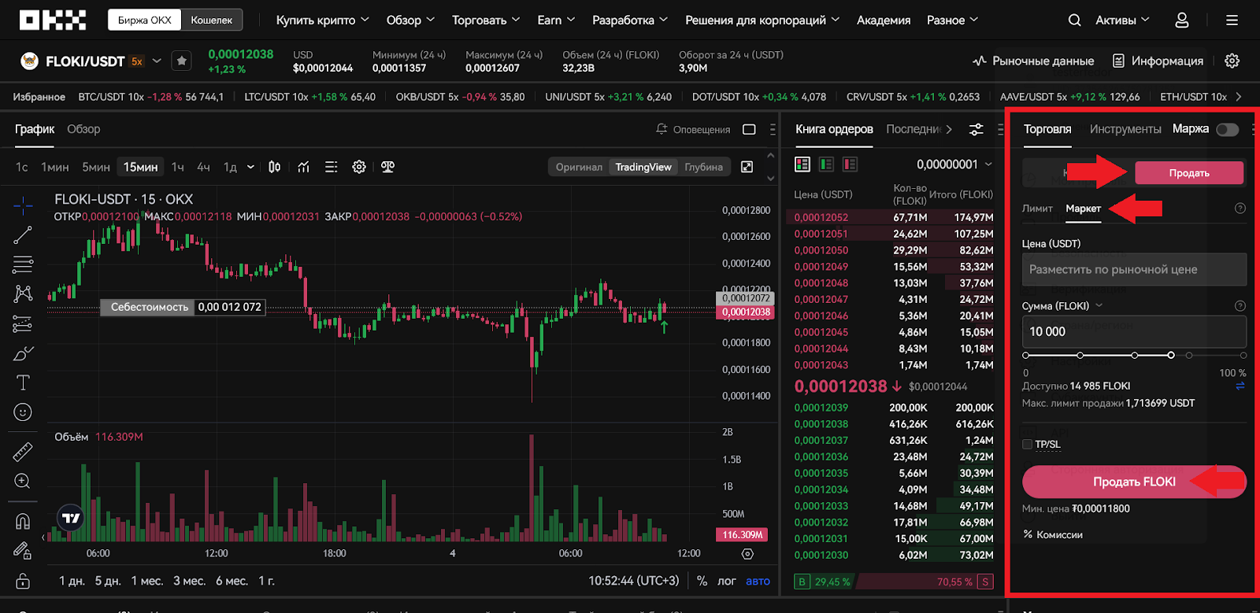The height and width of the screenshot is (613, 1260).
Task: Open the search icon in header
Action: (1074, 20)
